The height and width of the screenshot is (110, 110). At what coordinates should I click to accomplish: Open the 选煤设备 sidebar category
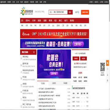(24, 84)
